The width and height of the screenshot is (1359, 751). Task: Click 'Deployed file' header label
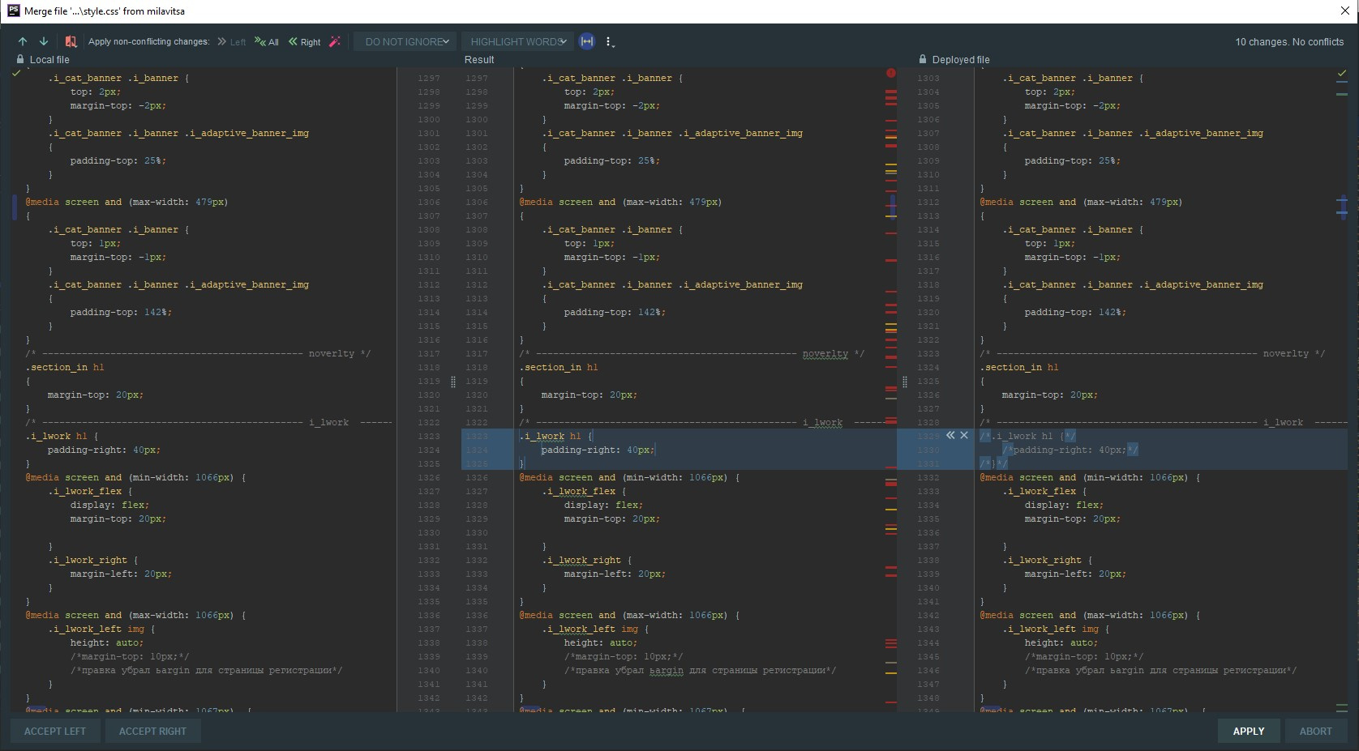pos(961,60)
